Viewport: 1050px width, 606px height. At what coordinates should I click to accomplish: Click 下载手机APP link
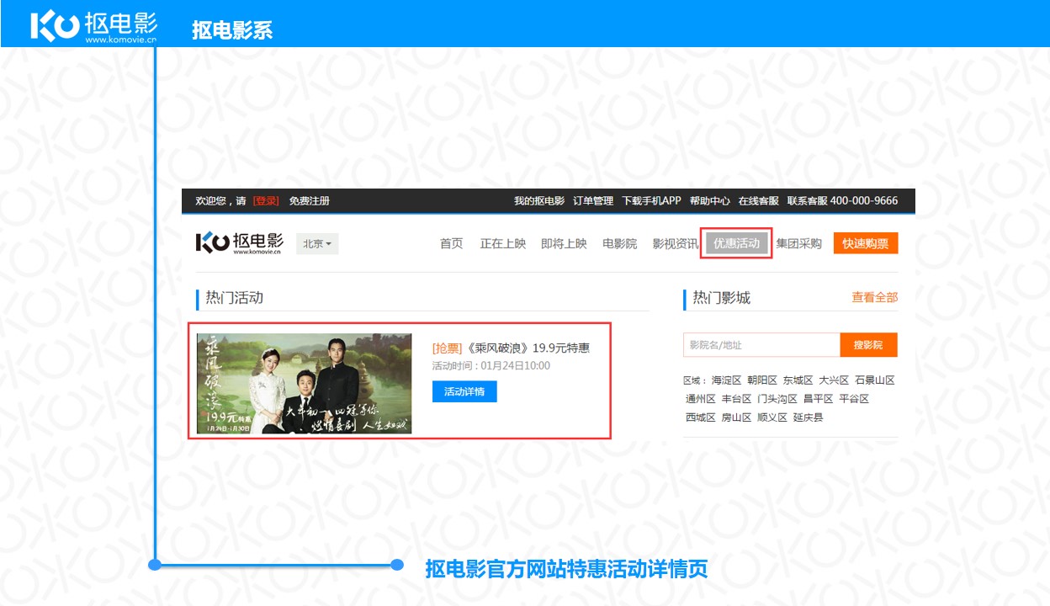point(651,201)
